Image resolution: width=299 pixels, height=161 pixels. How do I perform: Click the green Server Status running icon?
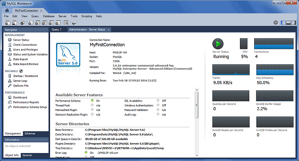pos(218,43)
